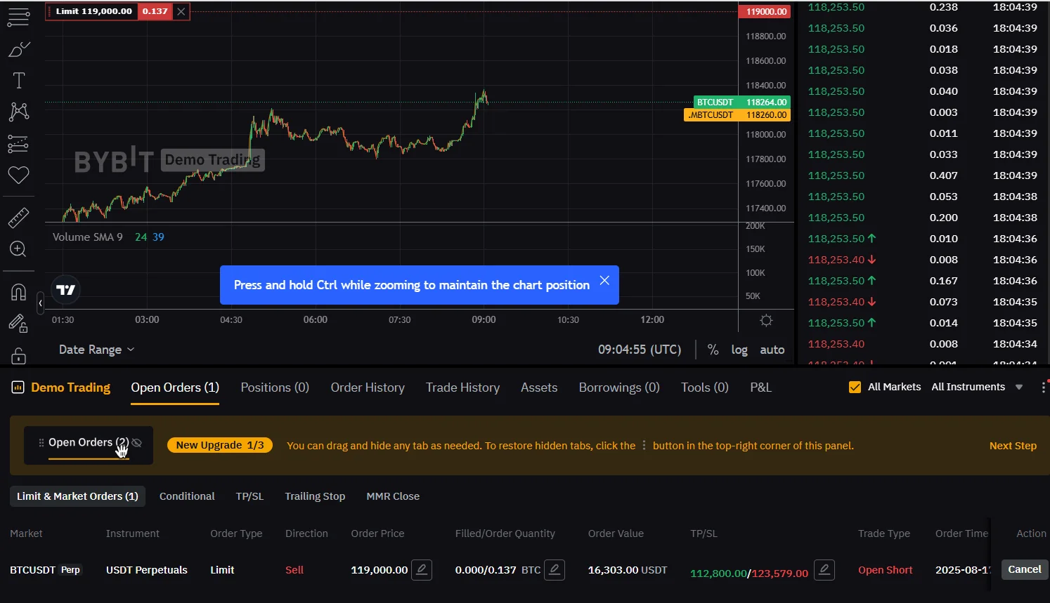Click Next Step in upgrade banner
This screenshot has height=603, width=1050.
[1013, 446]
